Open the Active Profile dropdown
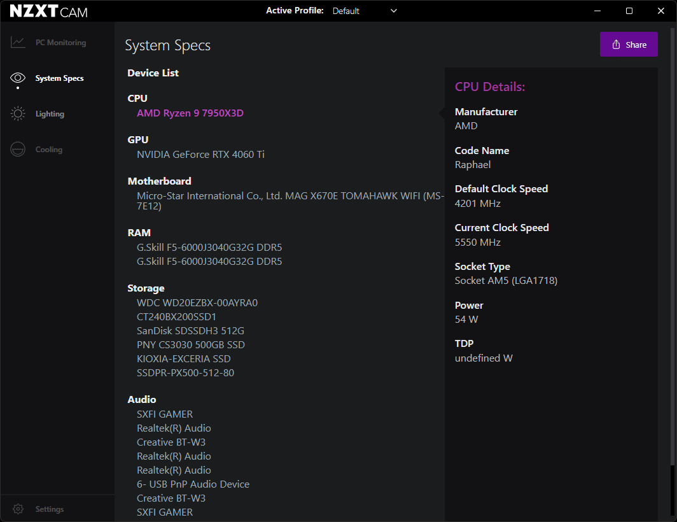The height and width of the screenshot is (522, 677). 364,11
